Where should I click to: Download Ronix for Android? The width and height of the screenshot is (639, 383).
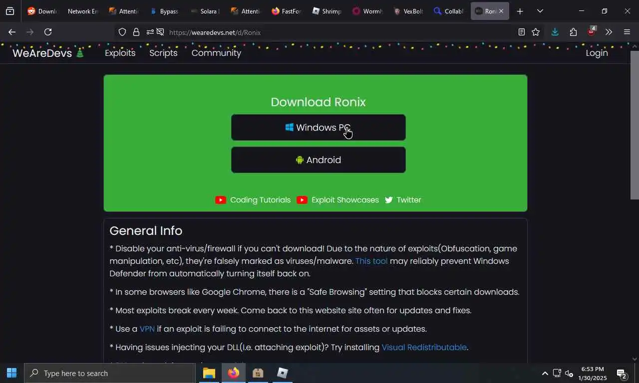(x=318, y=160)
